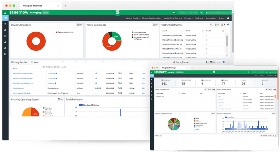Export Device Compliance chart as CSV

click(x=80, y=25)
